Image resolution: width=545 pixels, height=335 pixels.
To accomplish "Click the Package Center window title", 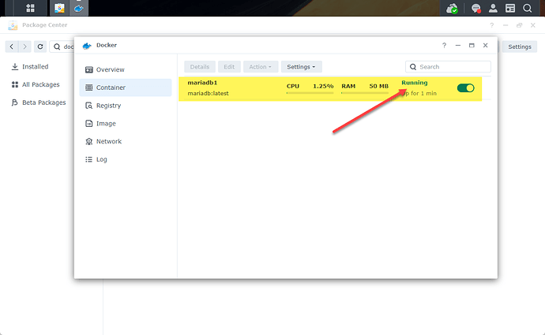I will click(44, 25).
